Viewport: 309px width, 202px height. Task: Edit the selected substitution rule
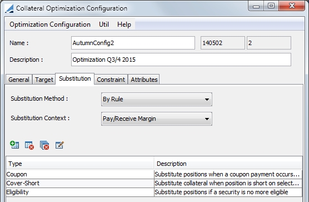(59, 145)
